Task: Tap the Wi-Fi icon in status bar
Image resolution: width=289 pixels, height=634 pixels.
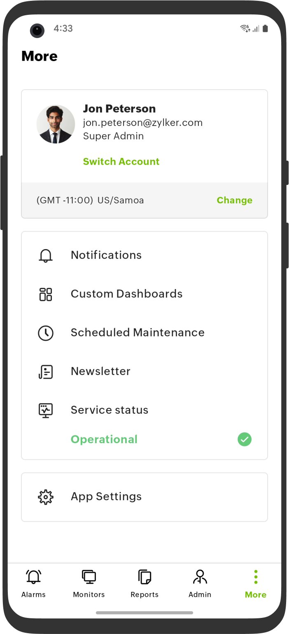Action: [x=245, y=28]
